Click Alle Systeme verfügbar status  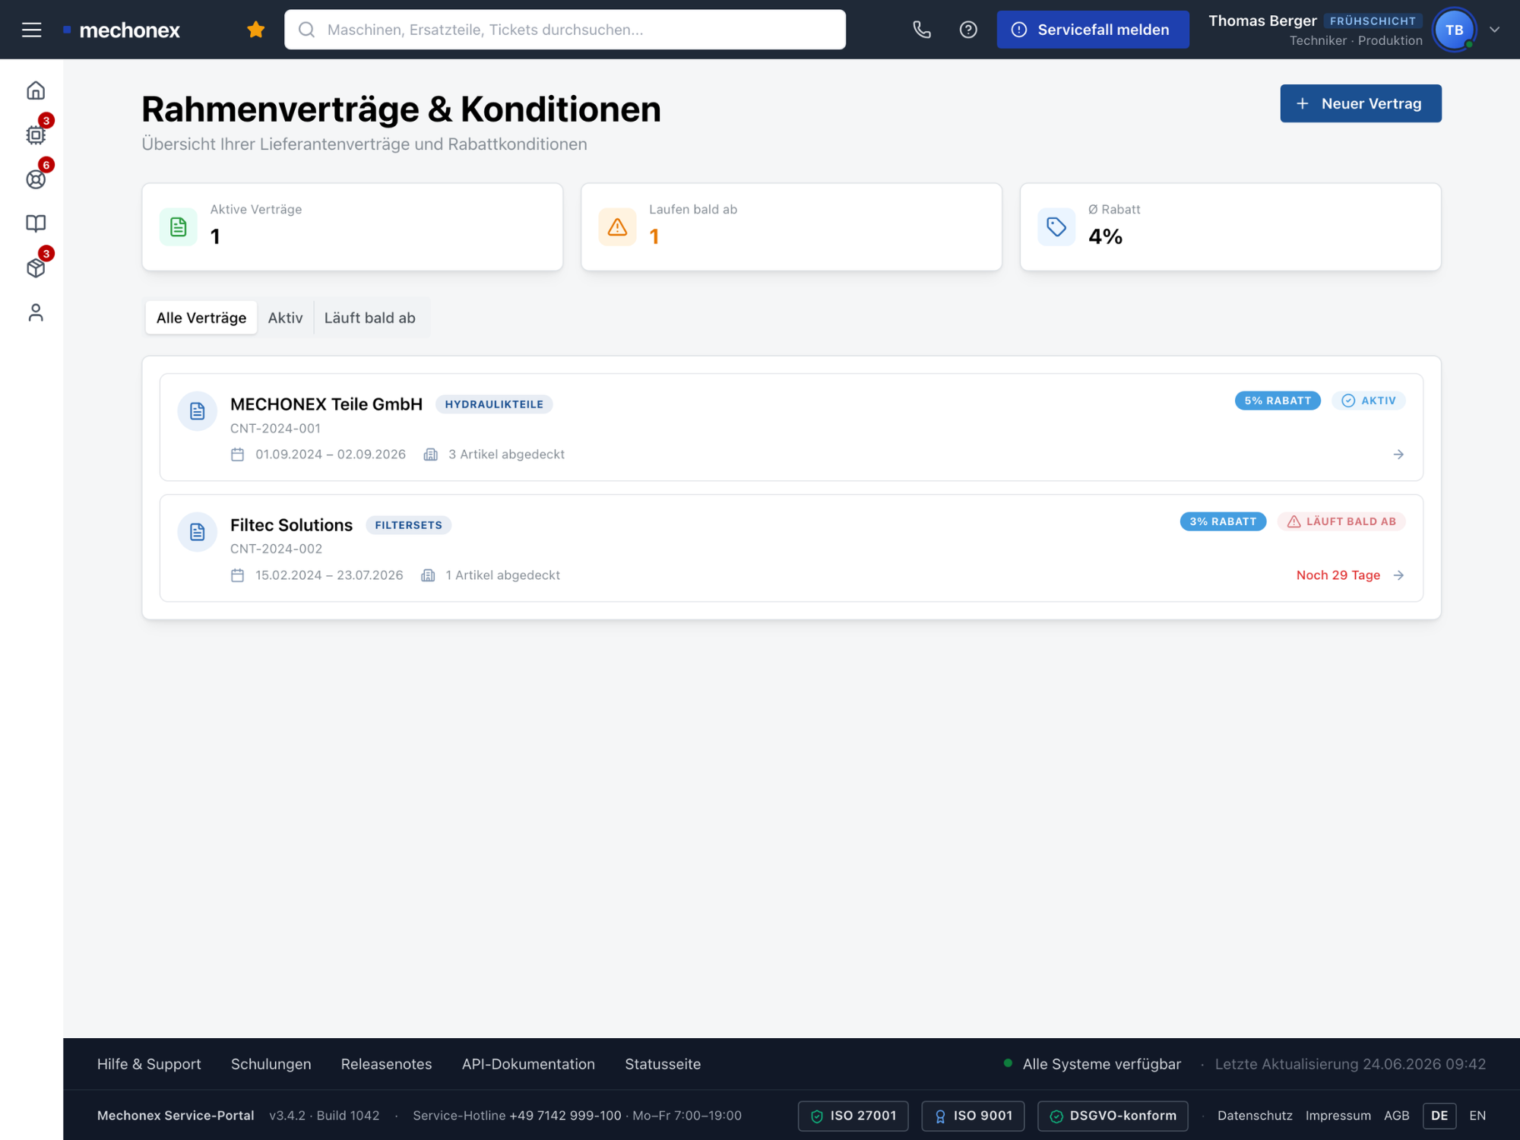pos(1092,1064)
